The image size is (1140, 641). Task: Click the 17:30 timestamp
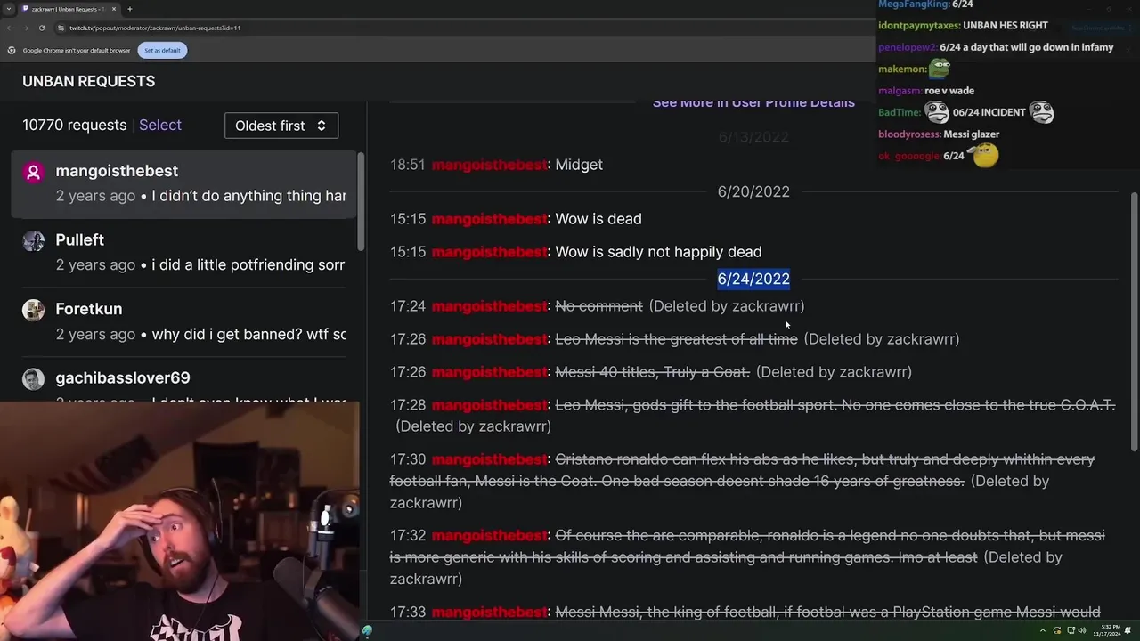(408, 459)
